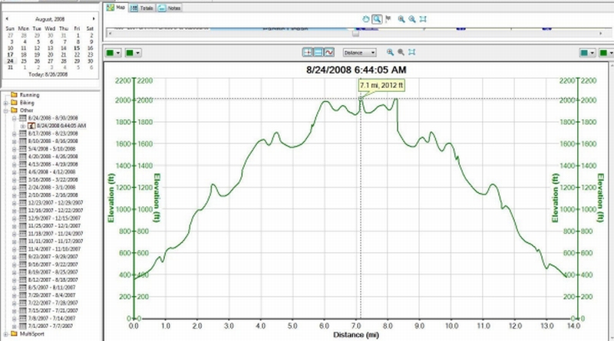Select the pan hand tool above the map

365,18
